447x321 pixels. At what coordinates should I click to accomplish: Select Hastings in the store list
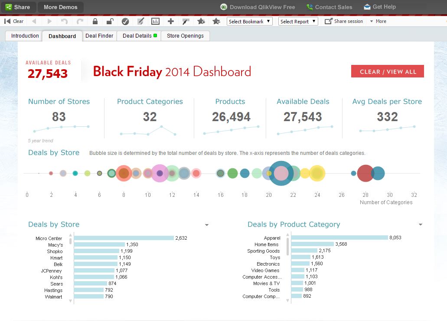tap(53, 291)
